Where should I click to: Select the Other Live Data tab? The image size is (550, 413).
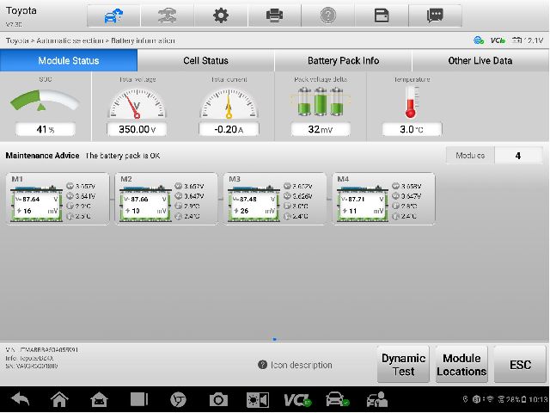tap(480, 61)
